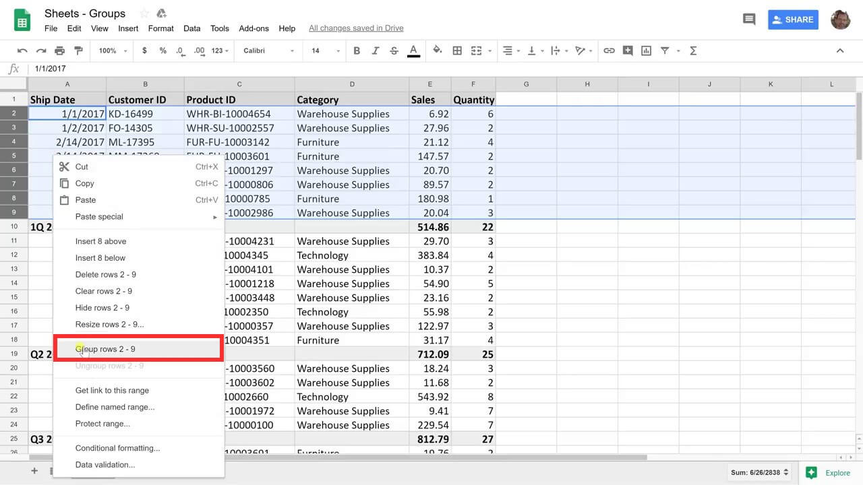Screen dimensions: 863x485
Task: Select the Format as currency icon
Action: (x=144, y=51)
